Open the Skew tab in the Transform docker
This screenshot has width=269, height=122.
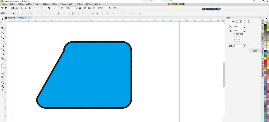(249, 21)
